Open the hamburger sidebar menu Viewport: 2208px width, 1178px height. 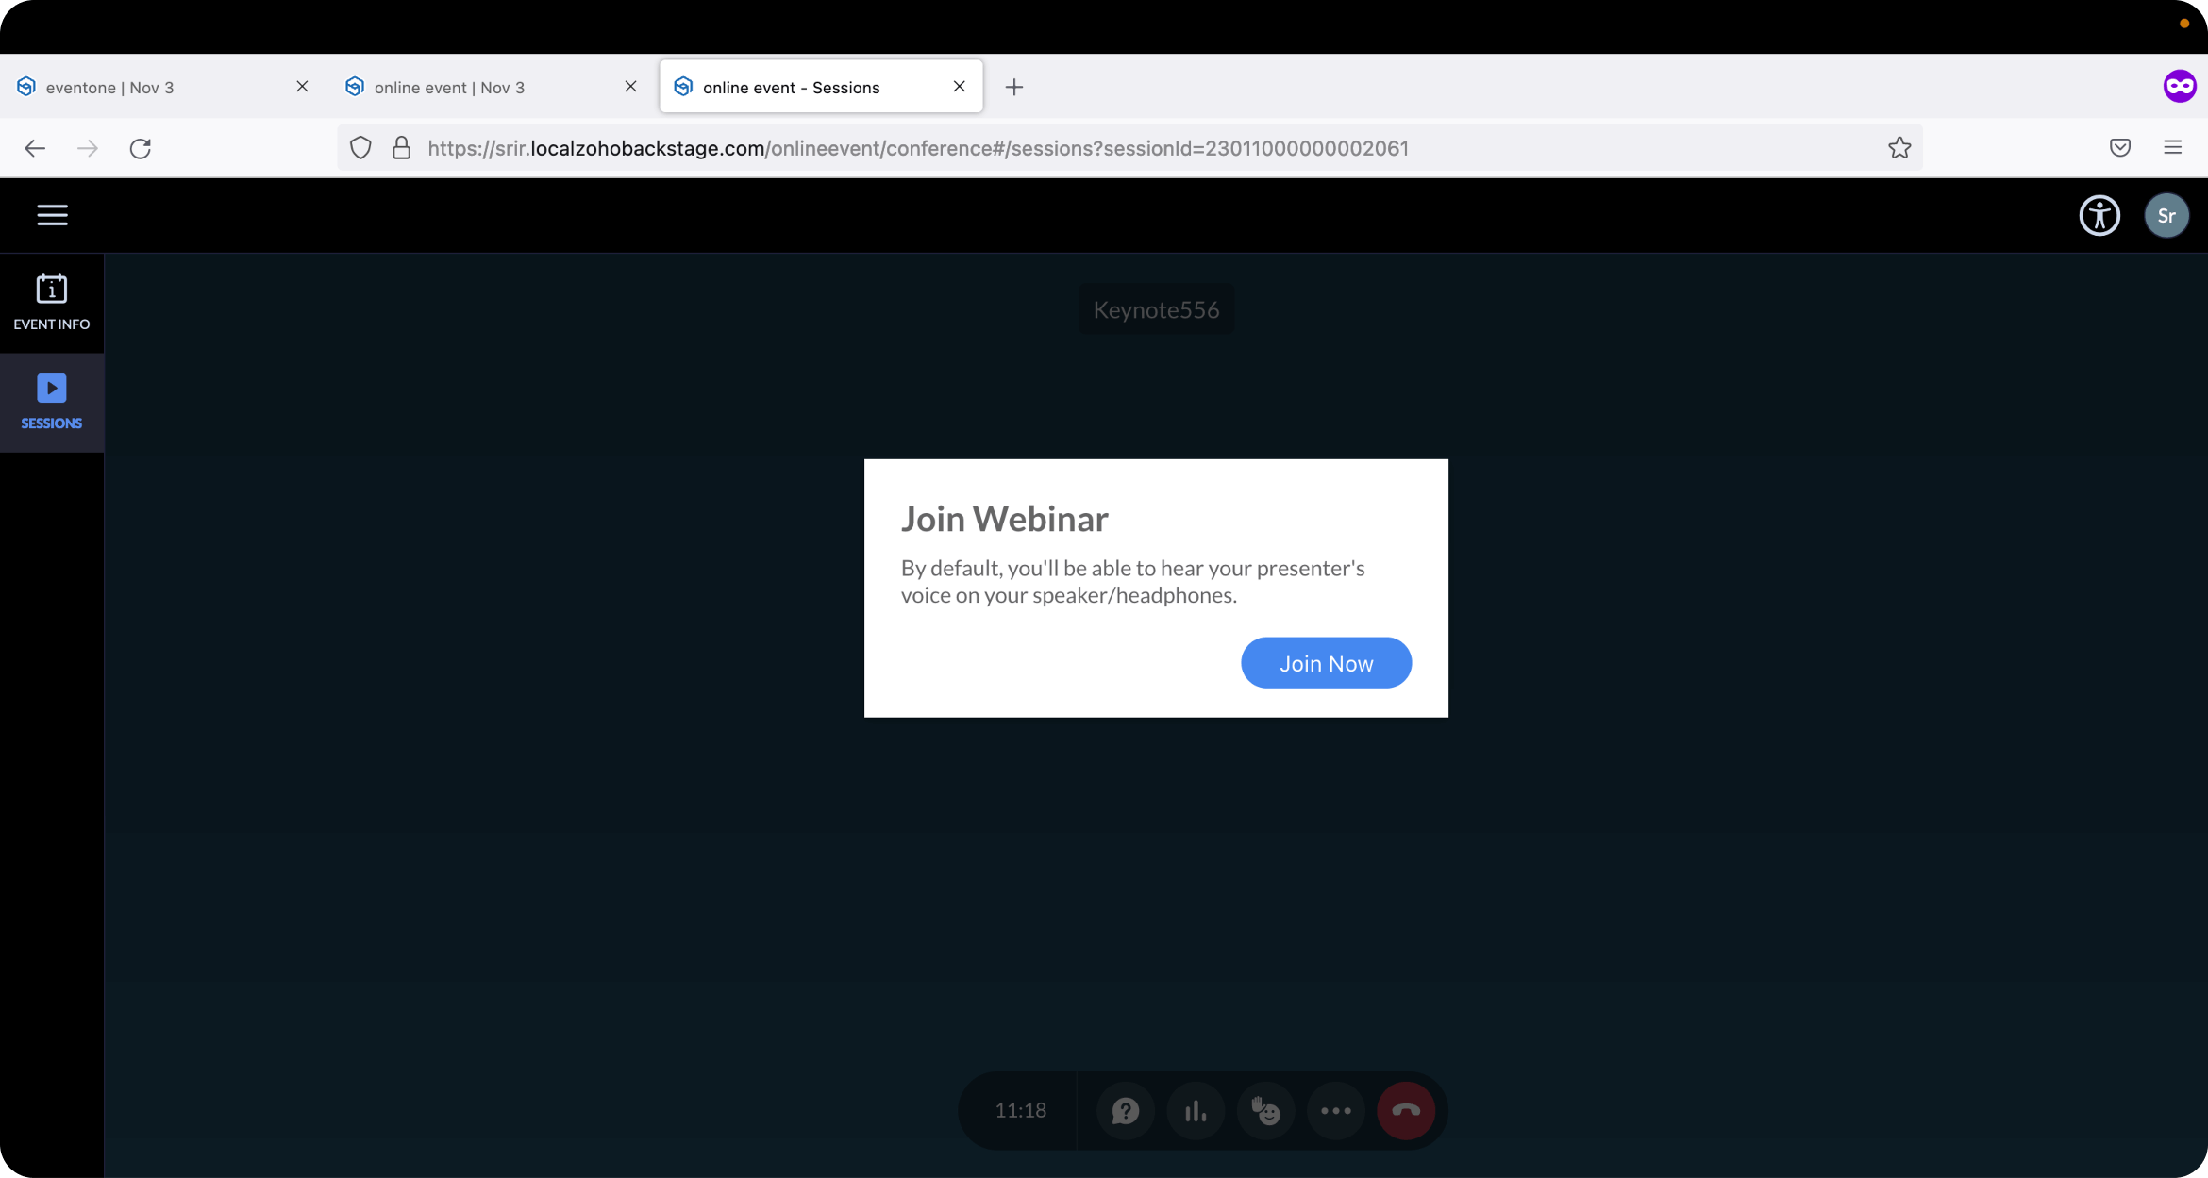click(52, 215)
